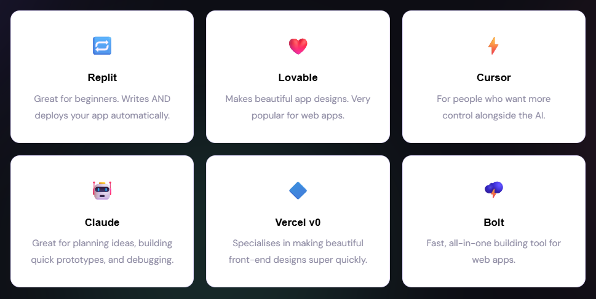Click the Vercel v0 blue diamond icon
The image size is (596, 299).
pos(298,190)
